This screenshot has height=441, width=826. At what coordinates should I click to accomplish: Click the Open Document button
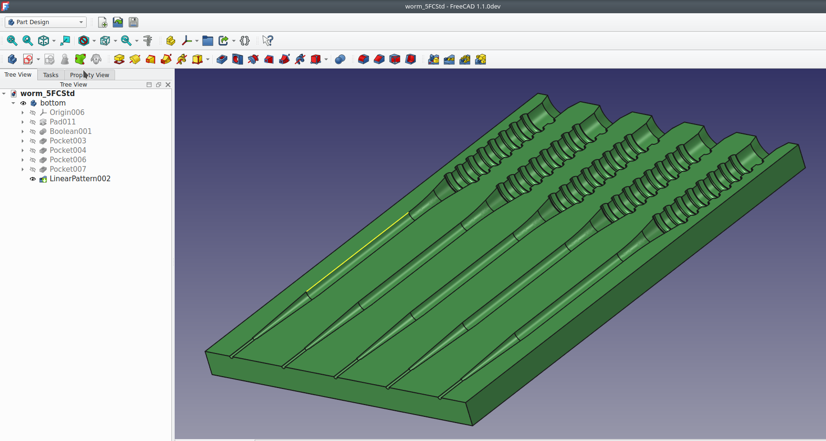118,22
